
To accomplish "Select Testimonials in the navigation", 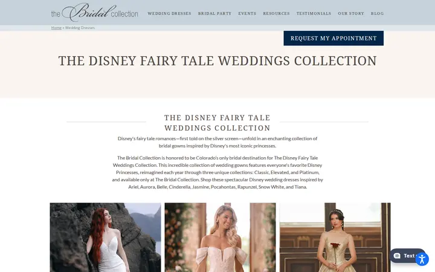I will point(314,13).
